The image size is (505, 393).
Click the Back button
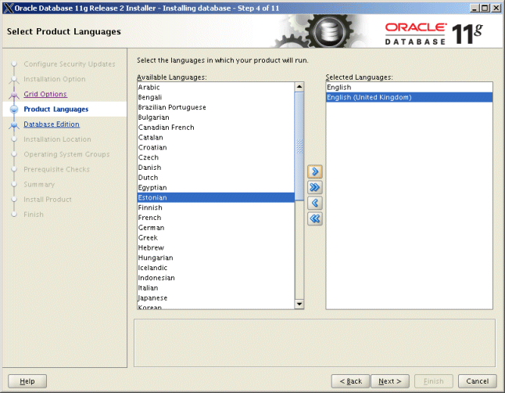351,381
